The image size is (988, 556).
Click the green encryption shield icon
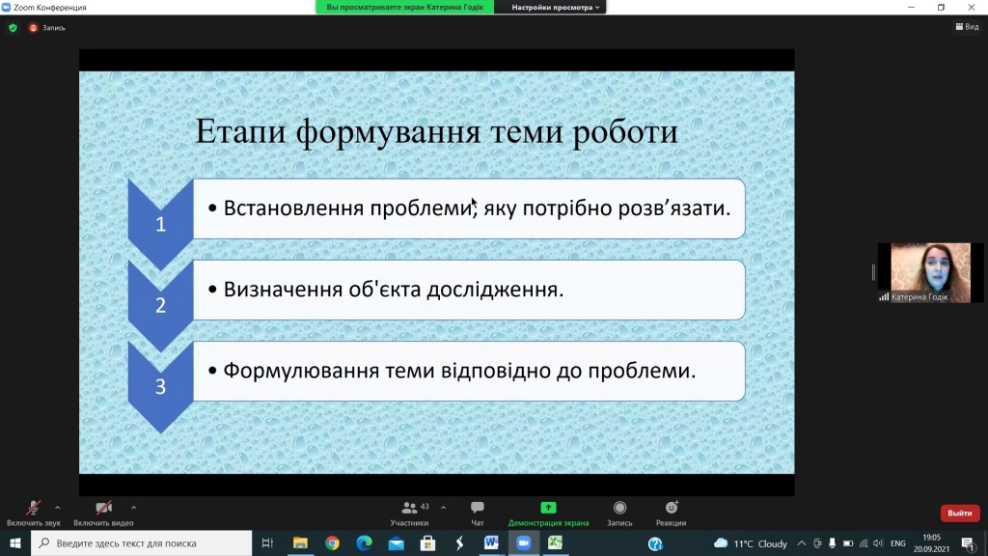tap(13, 28)
